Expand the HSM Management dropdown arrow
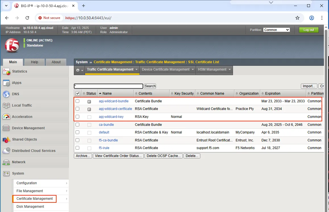Screen dimensions: 329x212 click(x=230, y=69)
